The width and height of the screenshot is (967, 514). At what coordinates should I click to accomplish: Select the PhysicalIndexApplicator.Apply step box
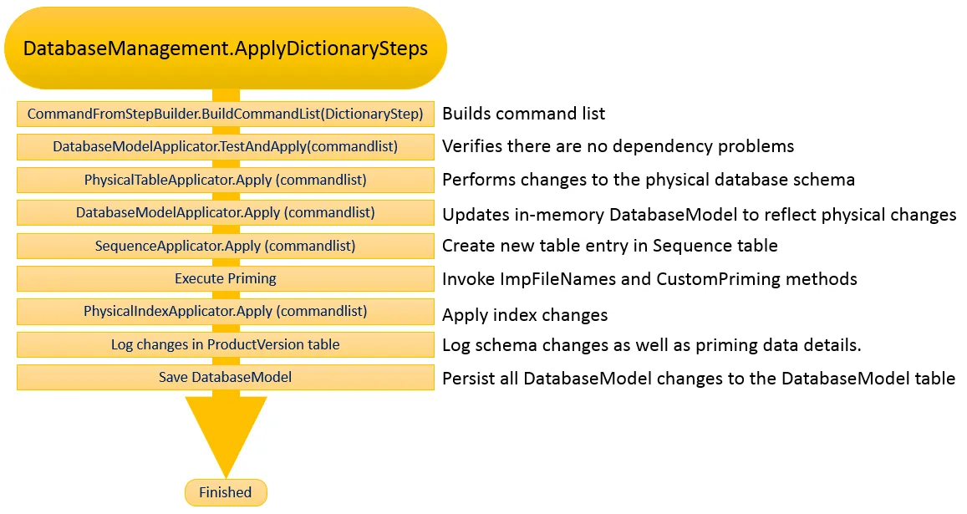pos(226,311)
